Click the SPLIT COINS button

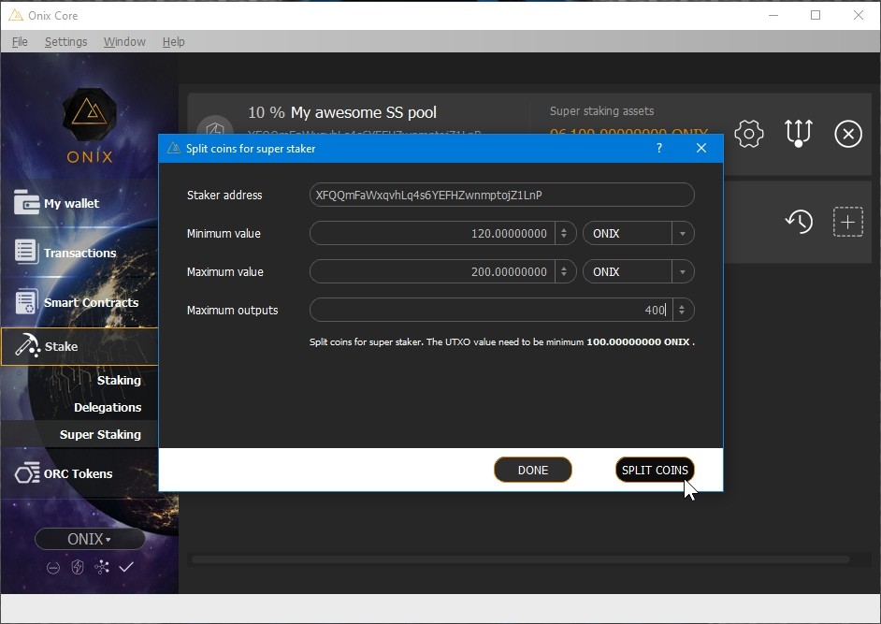(x=655, y=470)
